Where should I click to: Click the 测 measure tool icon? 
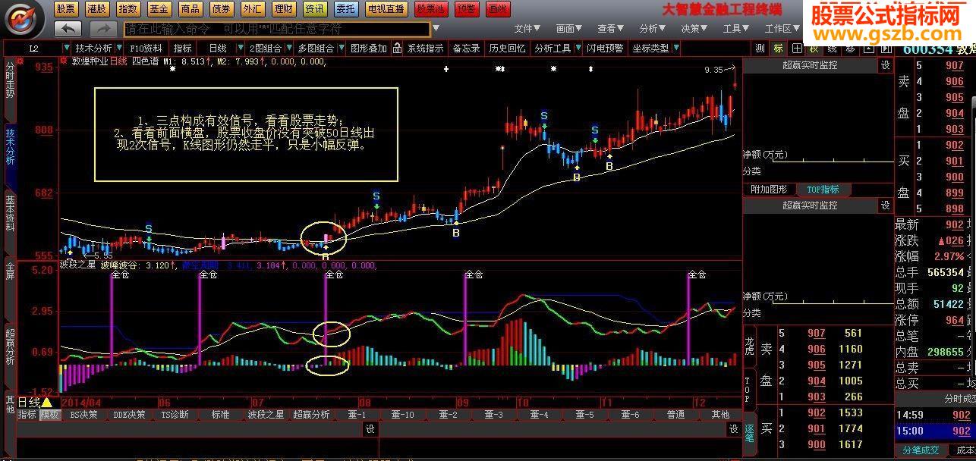760,48
